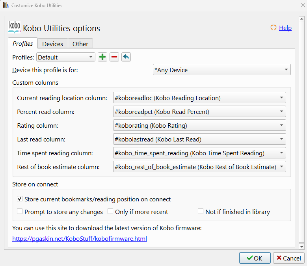The image size is (307, 266).
Task: Open the Current reading location column dropdown
Action: [x=199, y=98]
